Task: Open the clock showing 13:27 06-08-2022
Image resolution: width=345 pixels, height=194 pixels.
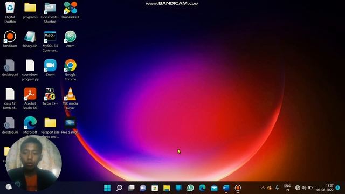Action: tap(325, 188)
